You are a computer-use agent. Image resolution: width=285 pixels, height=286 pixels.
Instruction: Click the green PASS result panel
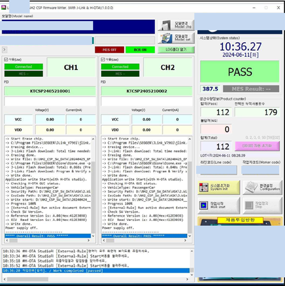click(x=240, y=72)
